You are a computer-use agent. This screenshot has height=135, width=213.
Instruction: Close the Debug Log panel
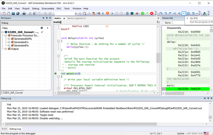click(211, 98)
